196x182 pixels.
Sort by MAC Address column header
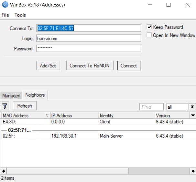click(x=26, y=115)
